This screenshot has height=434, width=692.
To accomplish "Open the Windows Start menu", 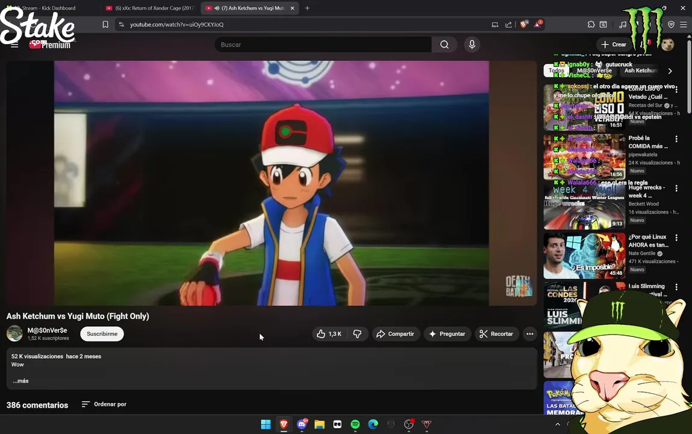I will pos(266,424).
